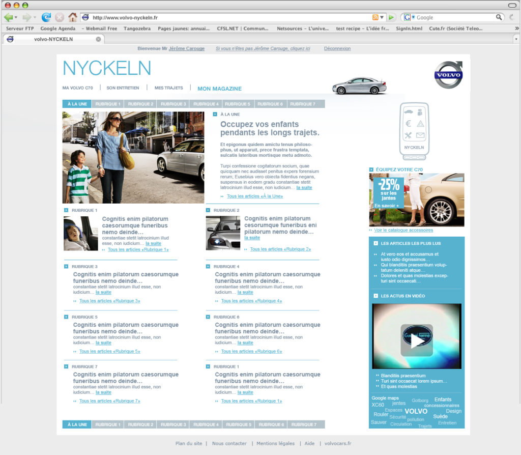This screenshot has height=455, width=521.
Task: Click the 'Suède' tag in the tag cloud
Action: click(440, 416)
